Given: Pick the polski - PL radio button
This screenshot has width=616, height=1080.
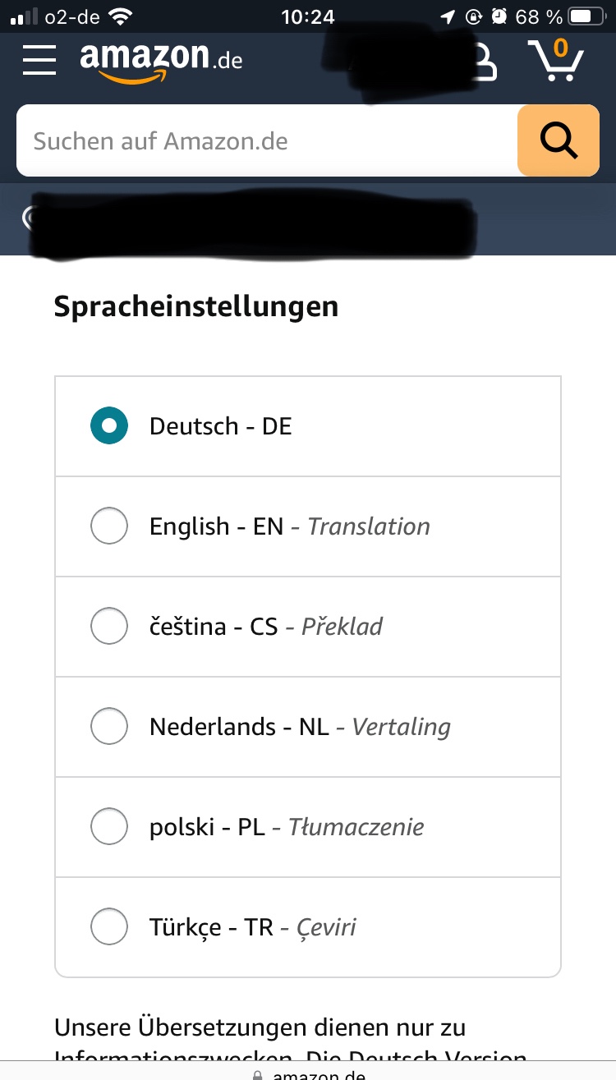Looking at the screenshot, I should (109, 827).
